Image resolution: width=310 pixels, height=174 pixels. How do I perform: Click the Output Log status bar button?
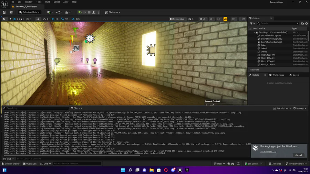pyautogui.click(x=30, y=164)
